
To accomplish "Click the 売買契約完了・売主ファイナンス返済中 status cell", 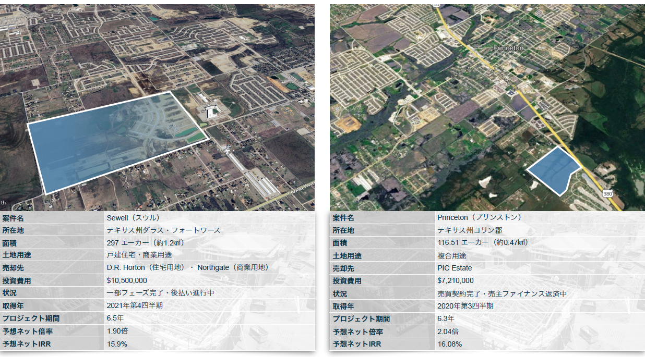I will click(502, 293).
